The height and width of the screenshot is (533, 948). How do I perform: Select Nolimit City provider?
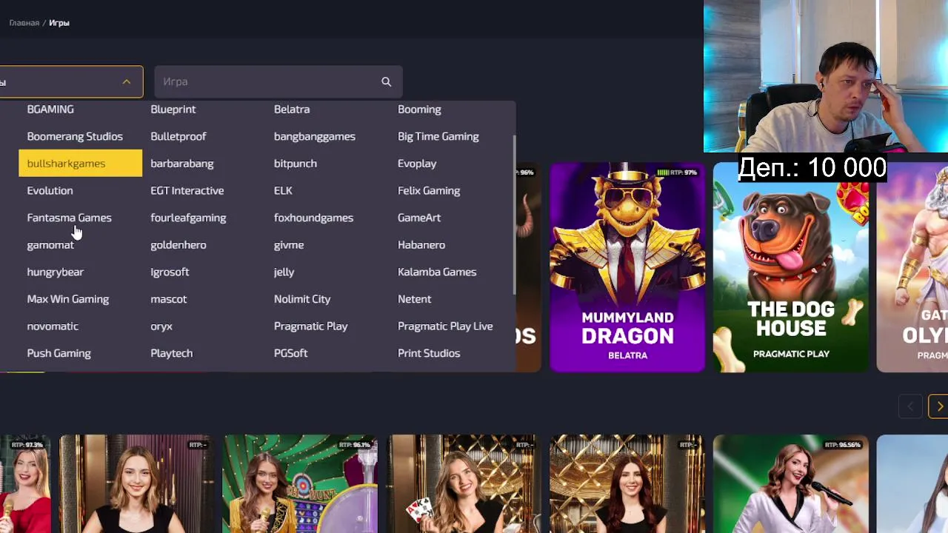302,299
